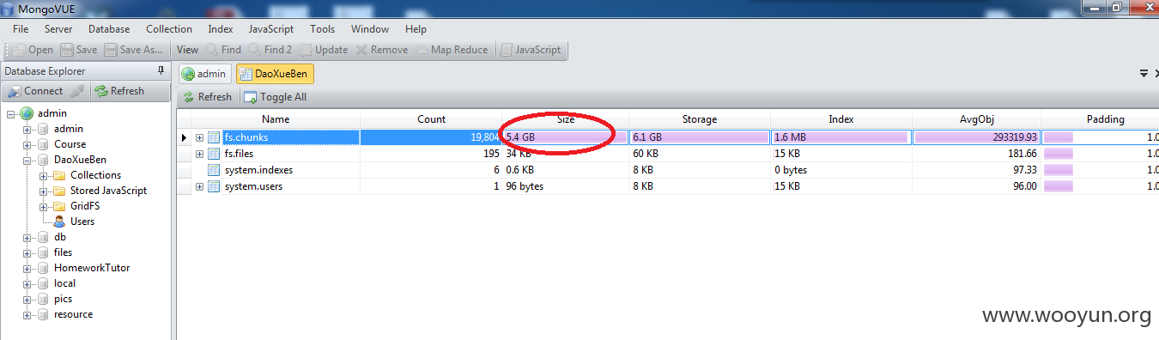This screenshot has height=340, width=1159.
Task: Select the GridFS folder
Action: point(85,206)
